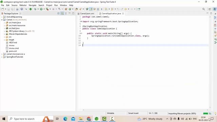217x122 pixels.
Task: Open the File menu
Action: 2,5
